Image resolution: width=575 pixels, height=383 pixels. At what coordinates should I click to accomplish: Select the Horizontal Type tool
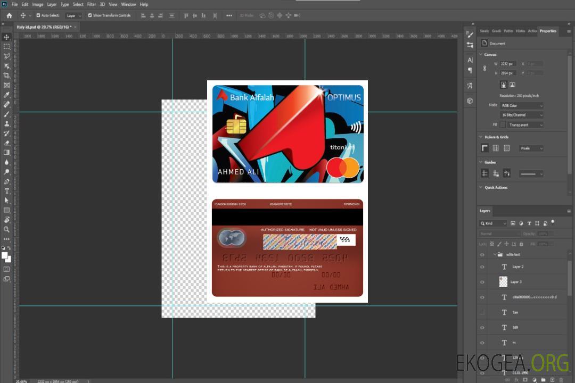click(x=7, y=191)
